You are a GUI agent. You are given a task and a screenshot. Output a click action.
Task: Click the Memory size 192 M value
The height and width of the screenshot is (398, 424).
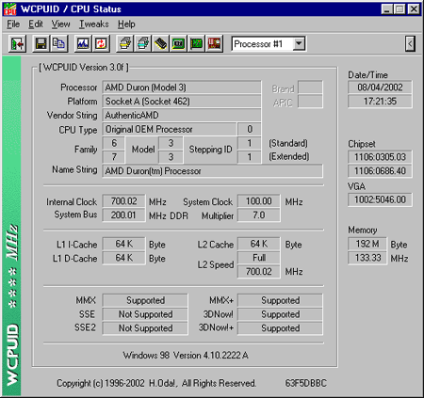click(x=367, y=244)
